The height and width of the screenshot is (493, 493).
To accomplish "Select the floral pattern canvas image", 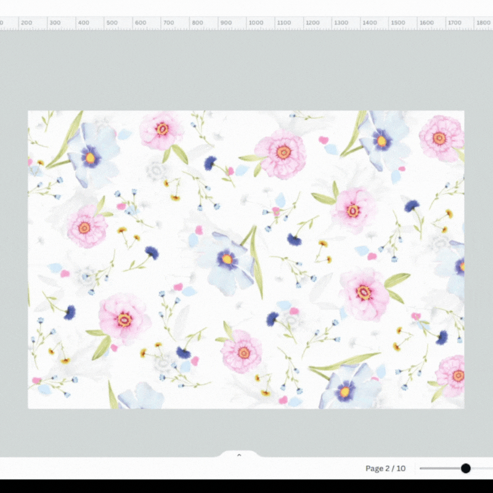I will tap(246, 259).
